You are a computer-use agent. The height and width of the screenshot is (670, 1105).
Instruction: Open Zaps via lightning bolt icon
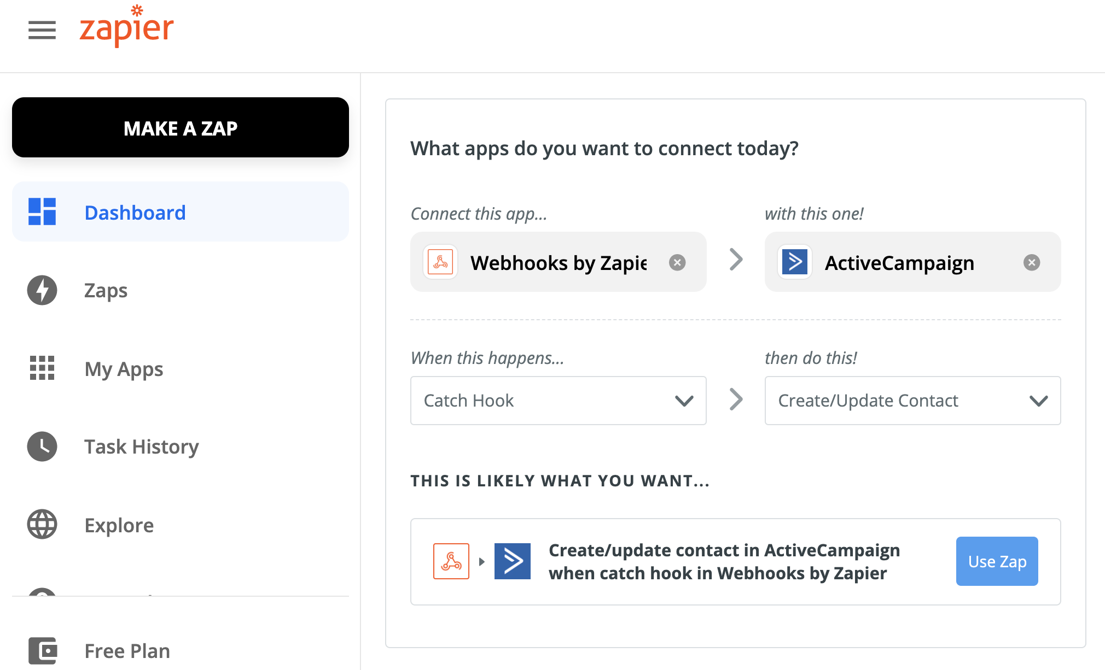pyautogui.click(x=42, y=290)
